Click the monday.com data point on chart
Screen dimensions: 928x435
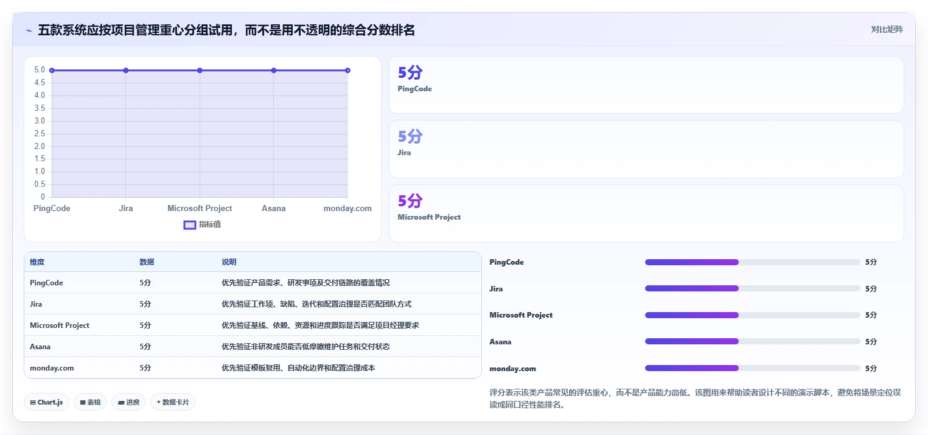[x=347, y=71]
